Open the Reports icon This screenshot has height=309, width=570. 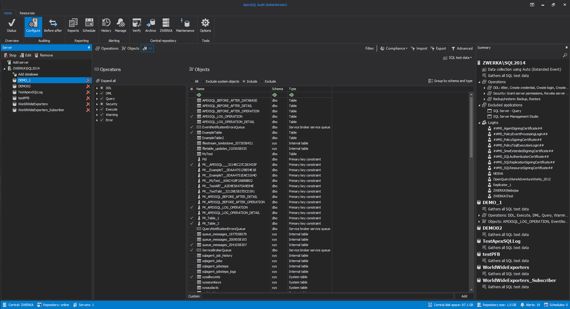[x=73, y=25]
